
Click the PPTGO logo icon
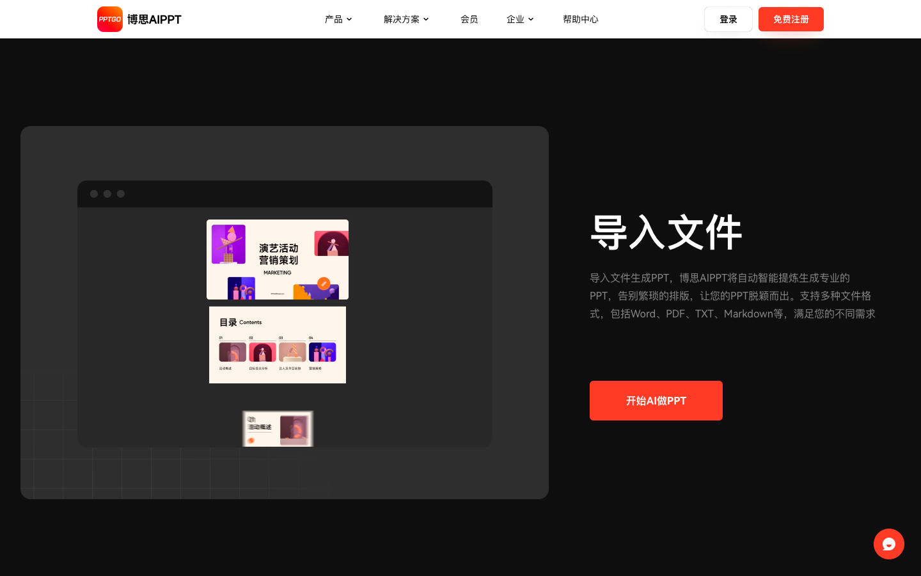[x=110, y=19]
